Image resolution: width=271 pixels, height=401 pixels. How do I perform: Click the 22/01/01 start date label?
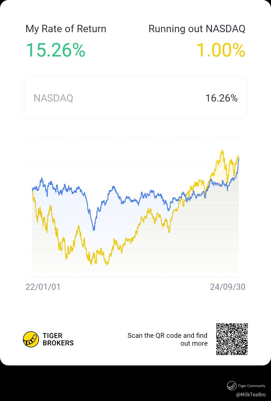[x=43, y=287]
